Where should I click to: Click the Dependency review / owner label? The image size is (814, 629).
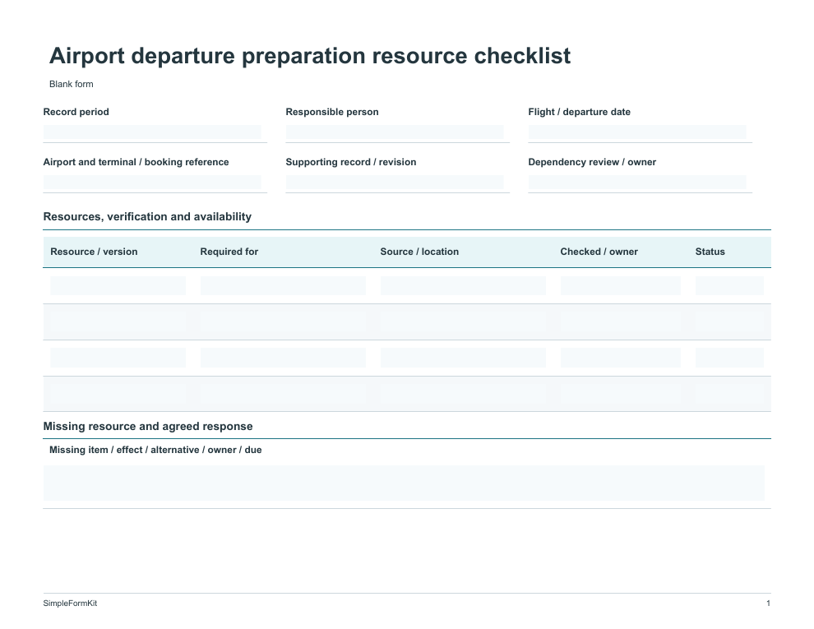click(592, 162)
